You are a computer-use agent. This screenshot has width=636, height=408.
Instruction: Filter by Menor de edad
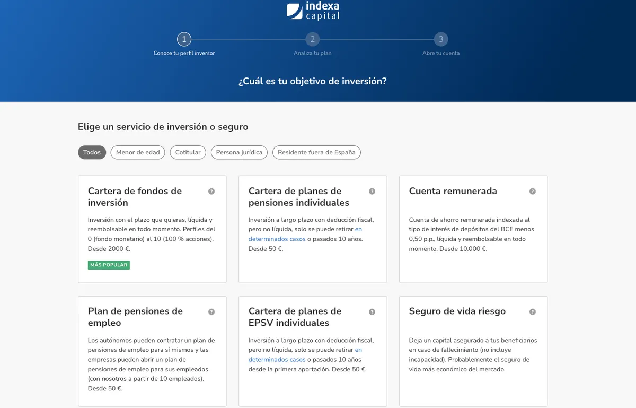(138, 152)
